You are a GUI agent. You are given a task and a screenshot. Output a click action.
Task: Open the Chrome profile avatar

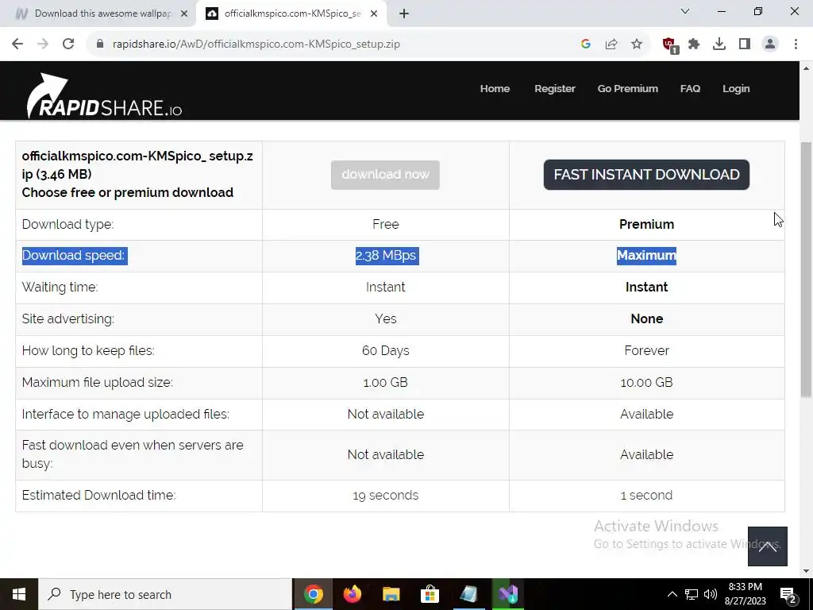point(770,44)
